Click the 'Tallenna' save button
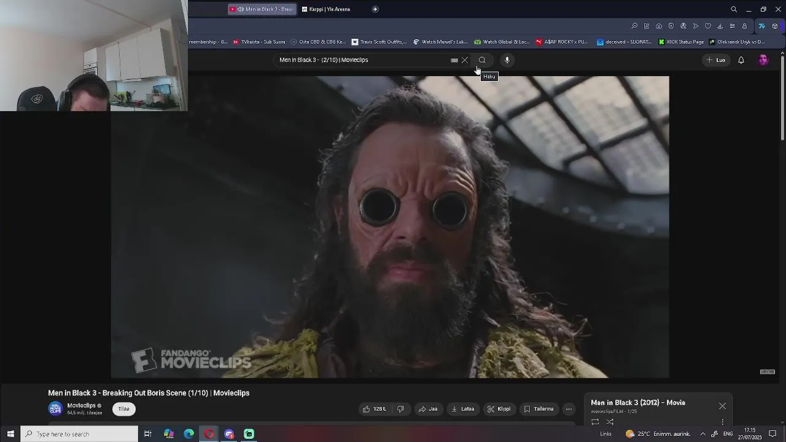The image size is (786, 442). (539, 409)
